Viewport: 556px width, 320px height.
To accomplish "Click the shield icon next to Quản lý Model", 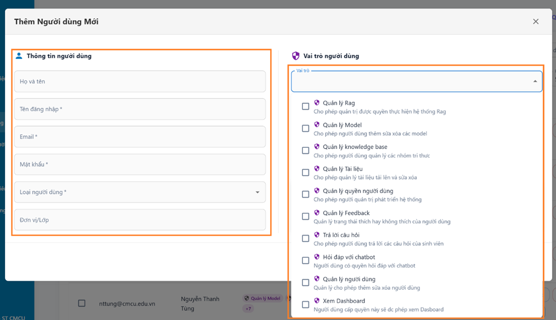I will tap(317, 125).
